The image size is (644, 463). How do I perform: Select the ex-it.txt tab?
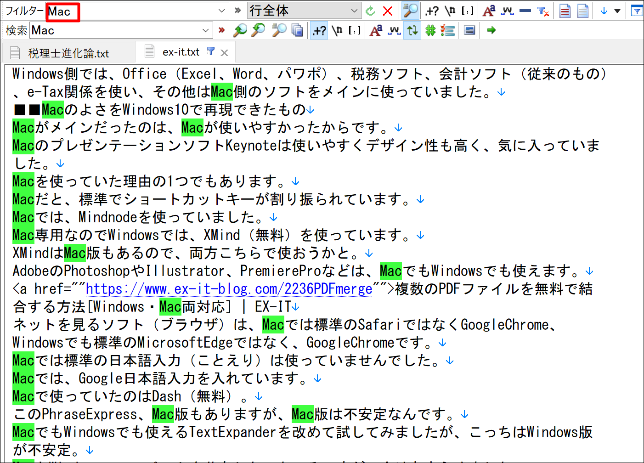pos(181,52)
